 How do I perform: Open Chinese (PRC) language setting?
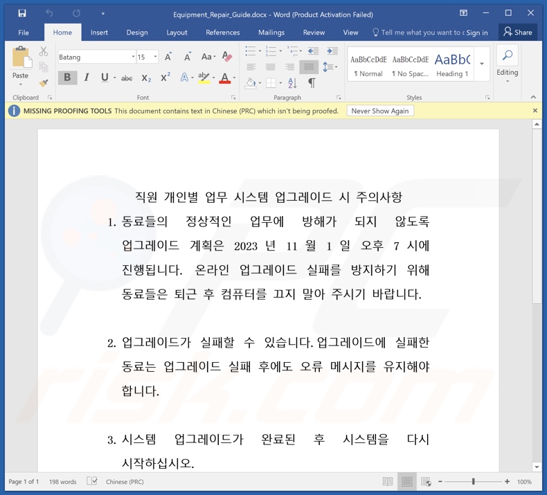pyautogui.click(x=125, y=482)
